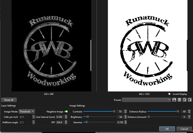
Task: Confirm with the OK button
Action: (x=167, y=129)
